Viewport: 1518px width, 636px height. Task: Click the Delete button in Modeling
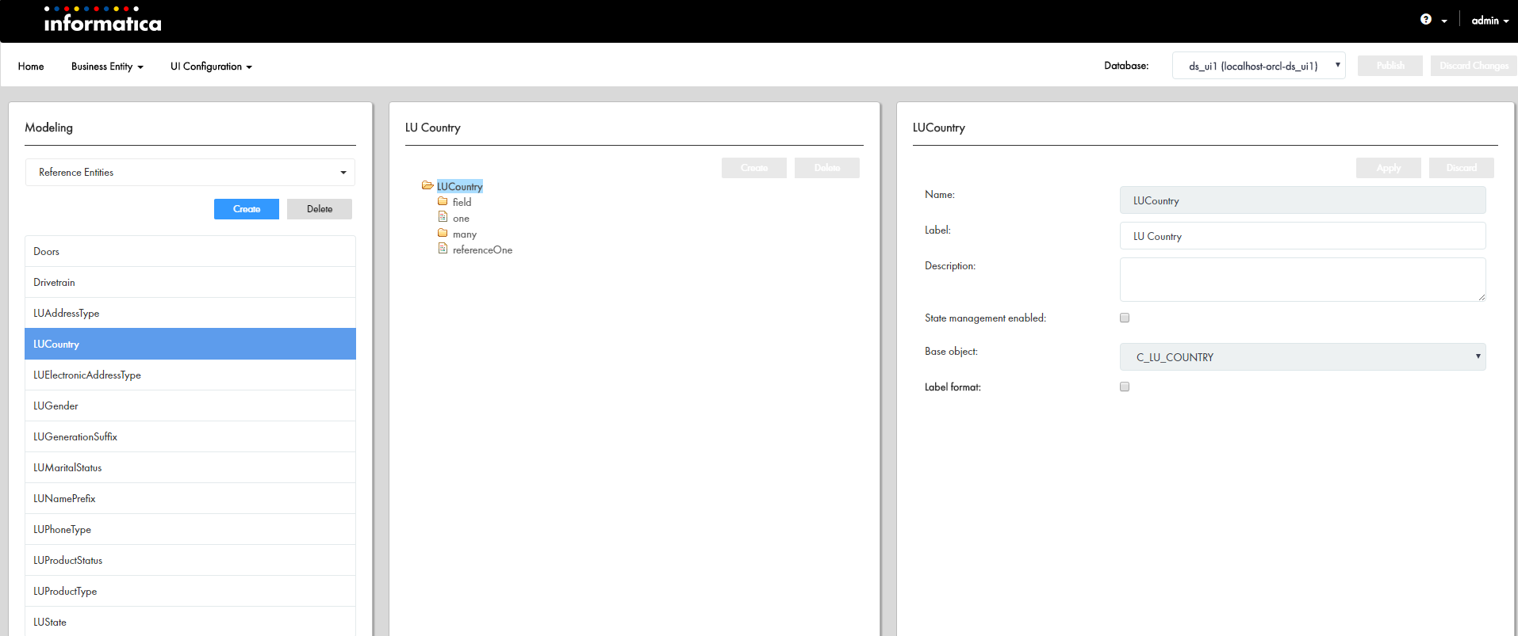click(x=320, y=209)
